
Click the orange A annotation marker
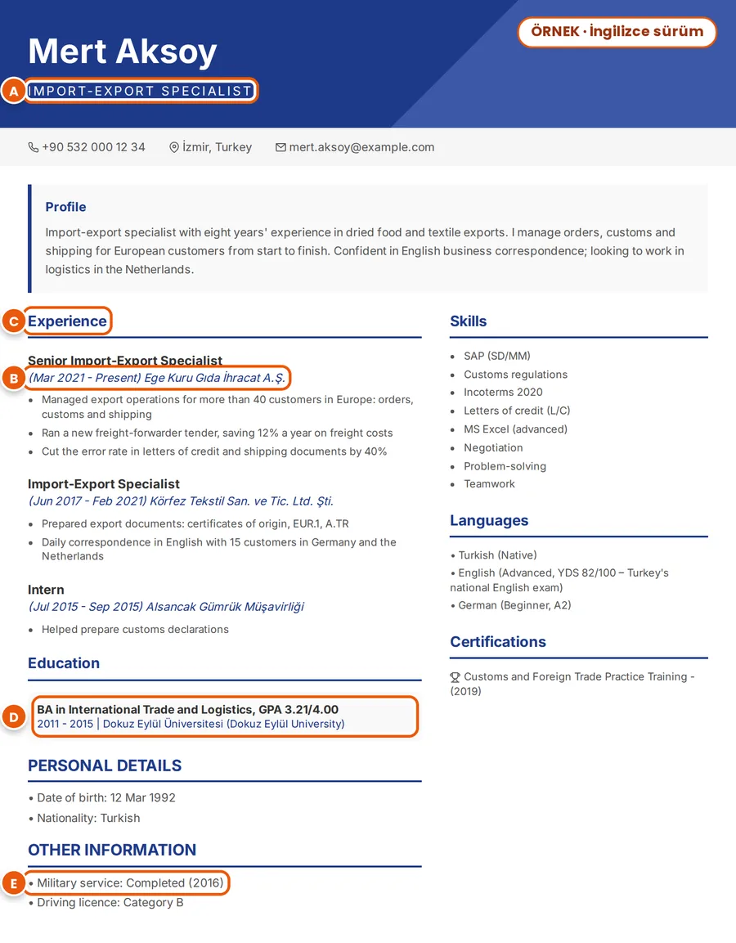pos(13,92)
